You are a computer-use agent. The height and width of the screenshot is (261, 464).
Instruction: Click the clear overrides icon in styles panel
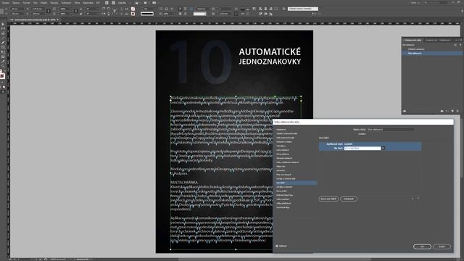(x=447, y=111)
